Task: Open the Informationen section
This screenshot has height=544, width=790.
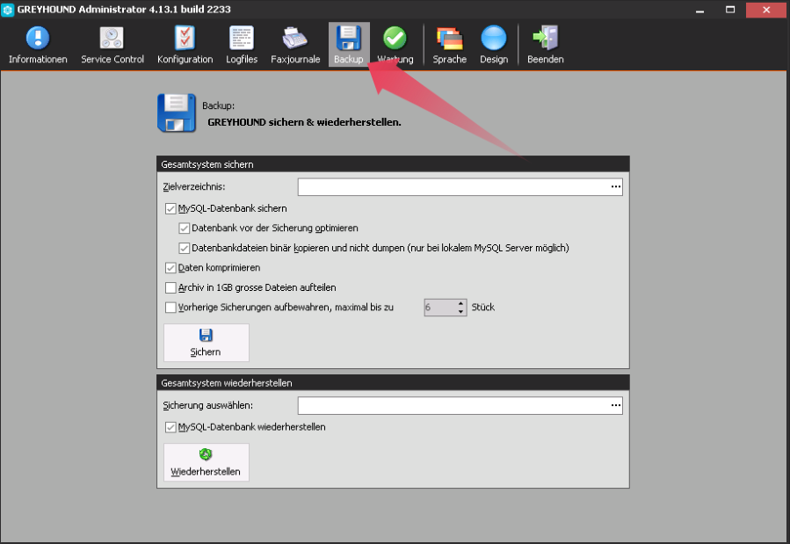Action: point(38,45)
